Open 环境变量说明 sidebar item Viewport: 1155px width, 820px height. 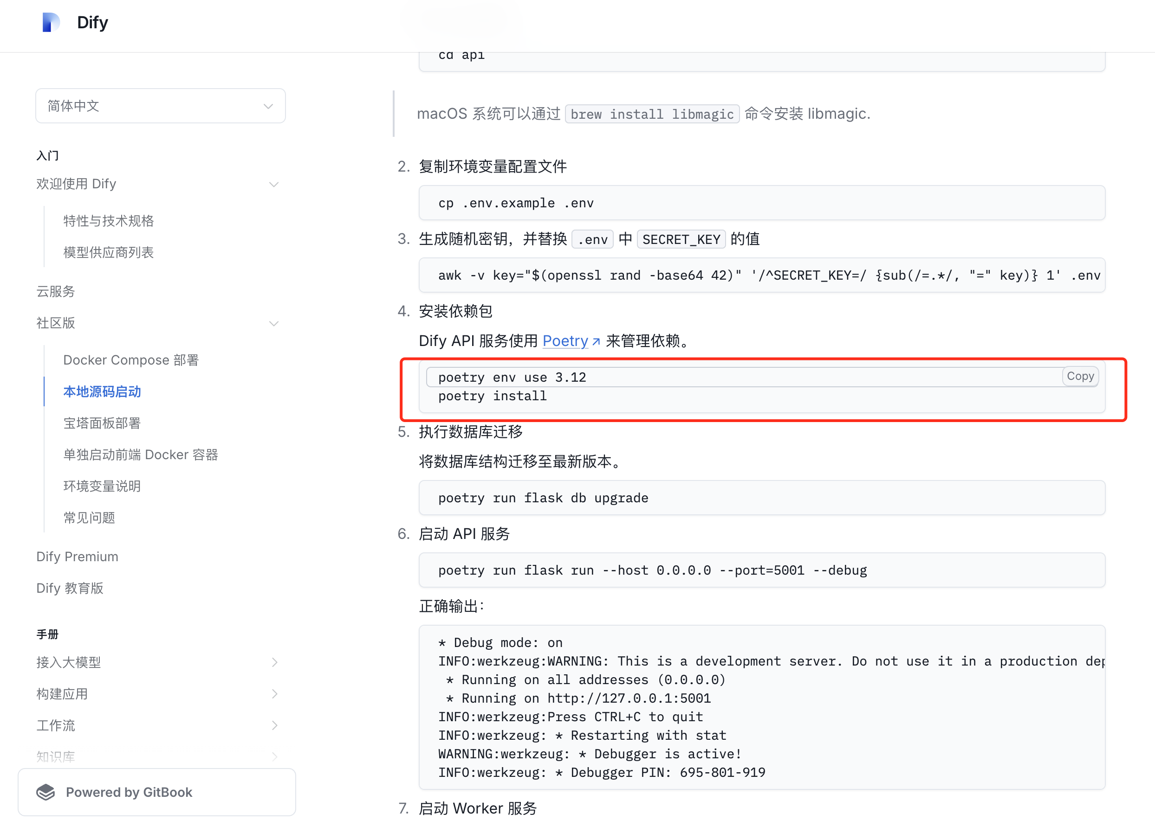coord(102,487)
